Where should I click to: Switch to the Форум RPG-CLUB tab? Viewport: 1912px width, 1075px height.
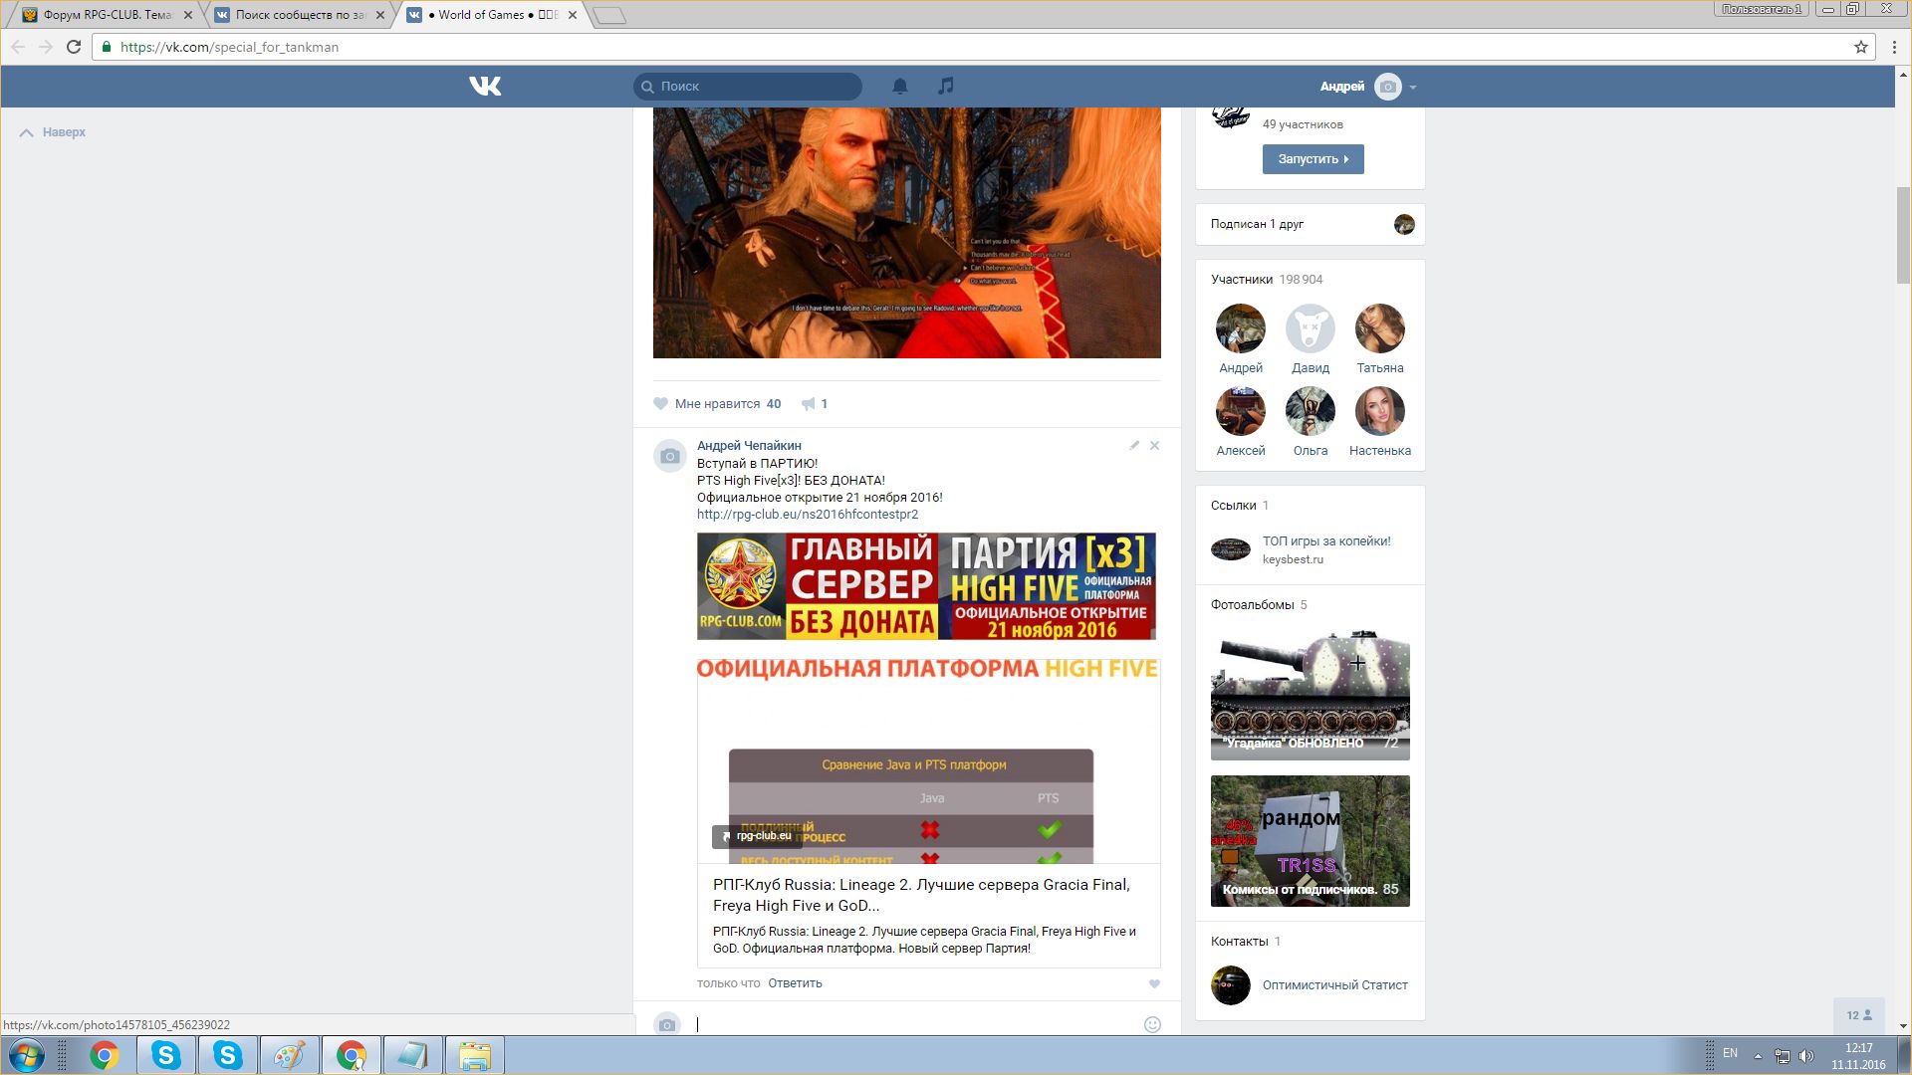tap(107, 15)
